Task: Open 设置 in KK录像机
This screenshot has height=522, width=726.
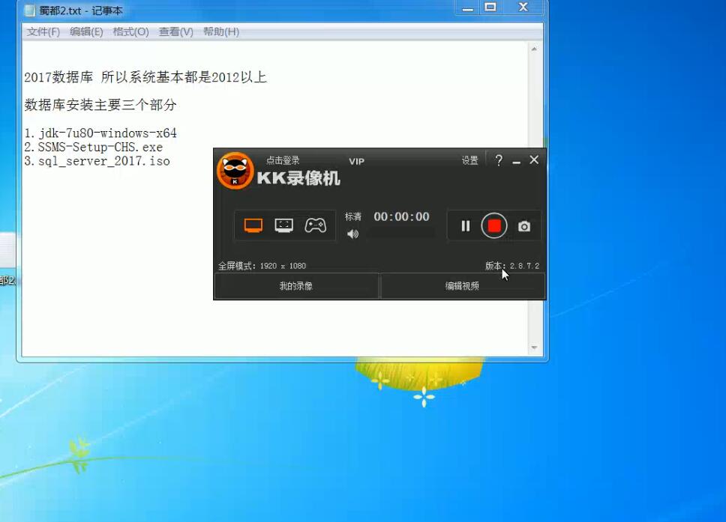Action: tap(470, 160)
